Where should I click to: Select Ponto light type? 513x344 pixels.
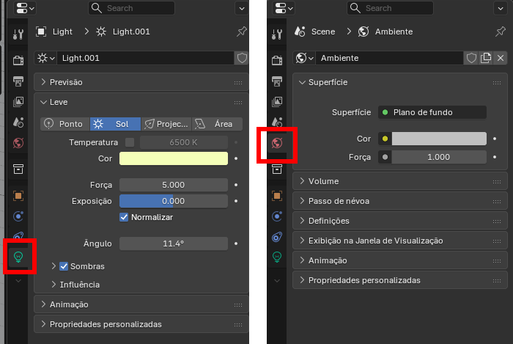tap(64, 124)
